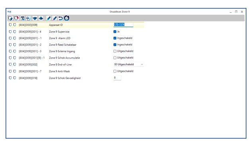
Task: Select the 'Zone 9 Externe Ingang' label
Action: point(62,51)
